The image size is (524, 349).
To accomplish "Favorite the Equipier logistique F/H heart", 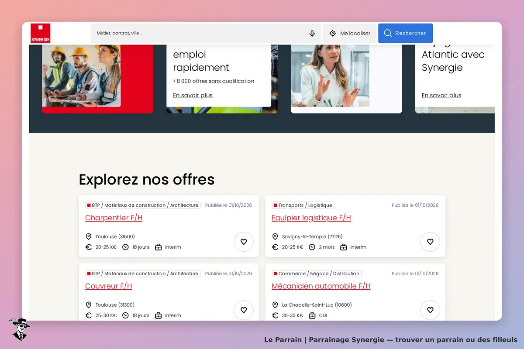I will (x=430, y=242).
